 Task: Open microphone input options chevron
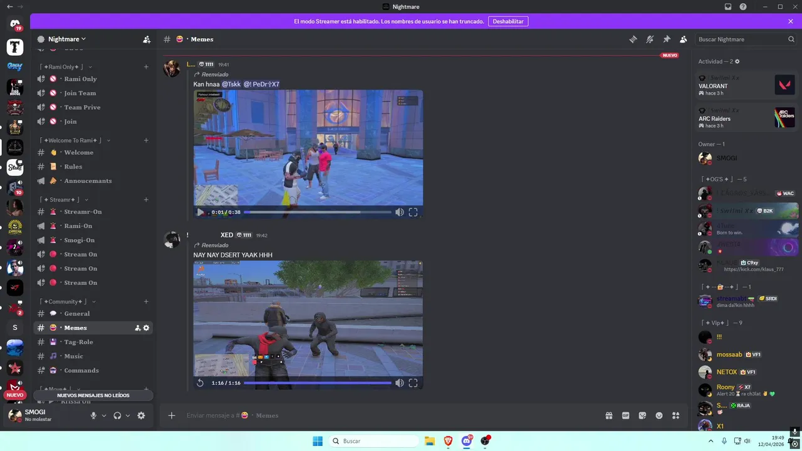104,415
